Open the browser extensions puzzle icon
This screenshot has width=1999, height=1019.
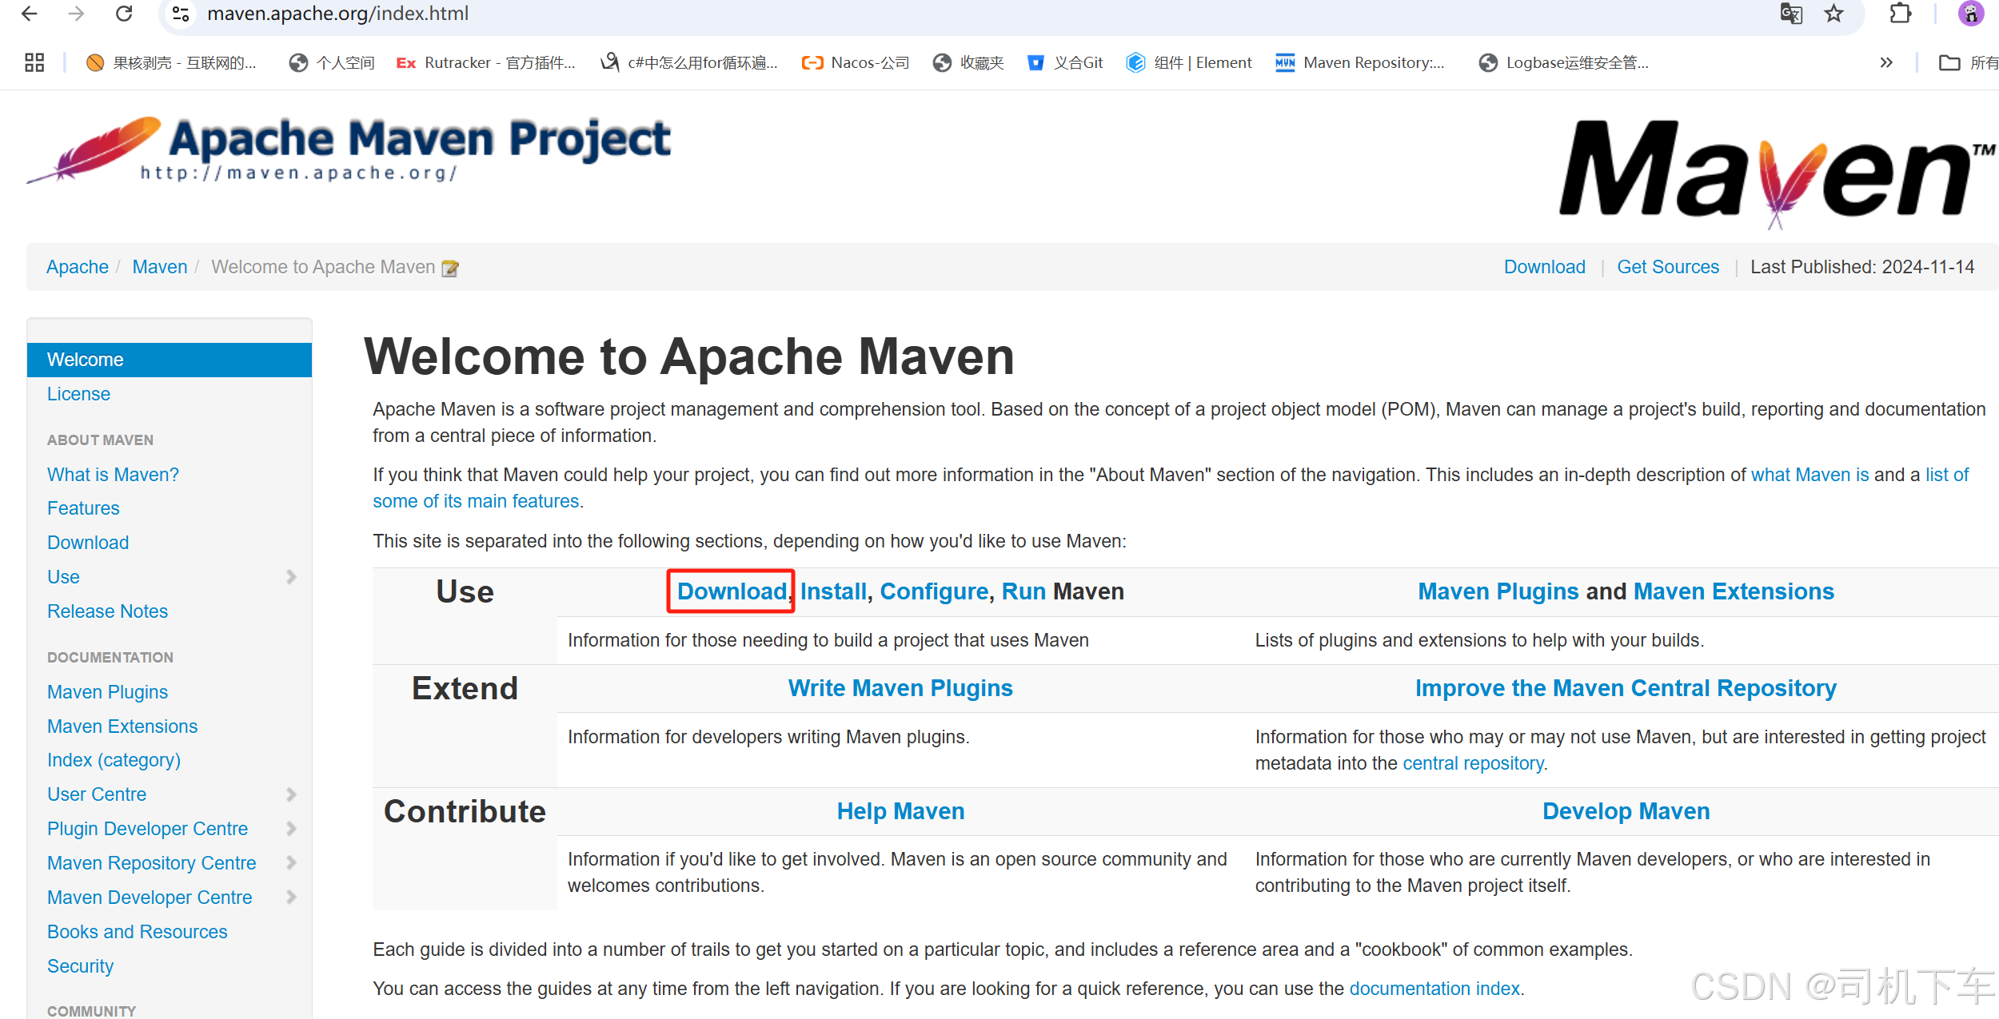coord(1900,14)
